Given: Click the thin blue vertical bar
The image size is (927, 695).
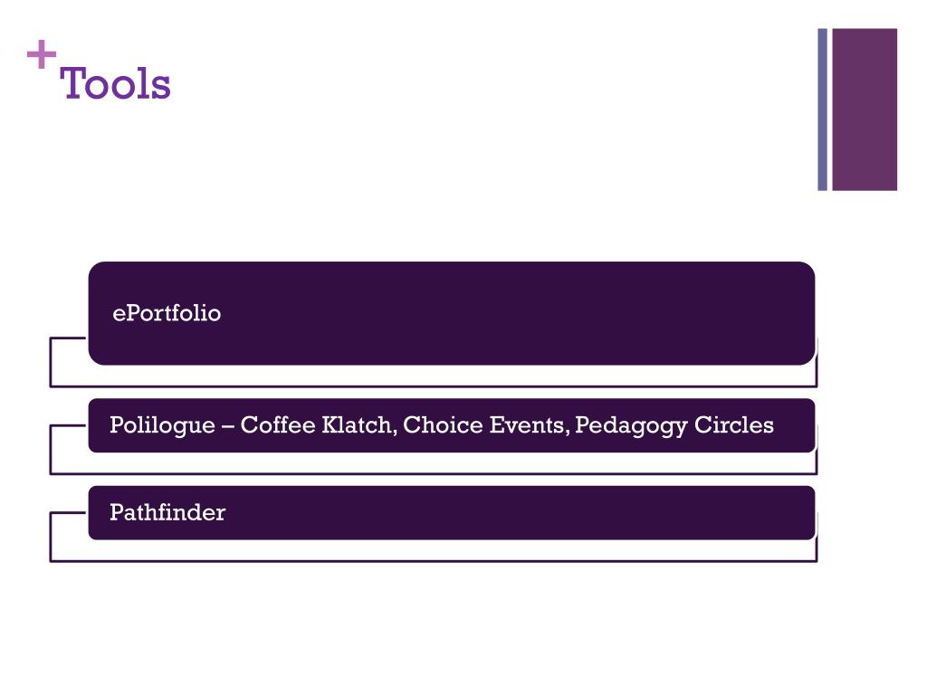Looking at the screenshot, I should [x=822, y=109].
